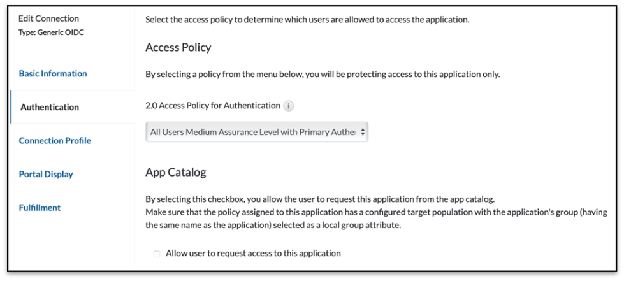This screenshot has height=281, width=624.
Task: Select the Authentication tab
Action: click(50, 107)
